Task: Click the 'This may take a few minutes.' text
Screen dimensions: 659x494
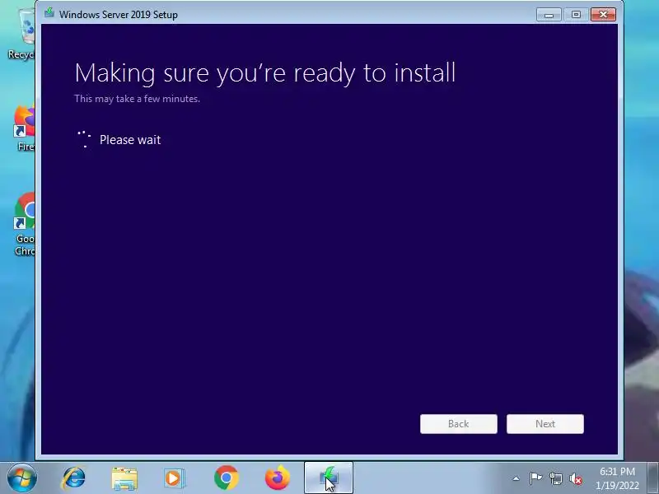Action: point(137,99)
